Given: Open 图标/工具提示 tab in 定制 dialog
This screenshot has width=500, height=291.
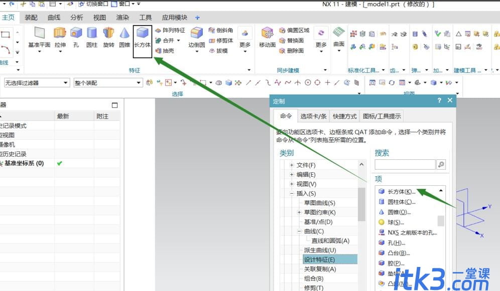Looking at the screenshot, I should 382,116.
